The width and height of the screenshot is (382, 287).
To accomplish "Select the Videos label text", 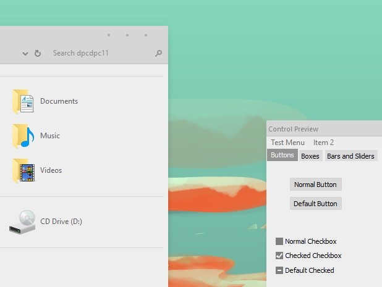I will [x=51, y=170].
